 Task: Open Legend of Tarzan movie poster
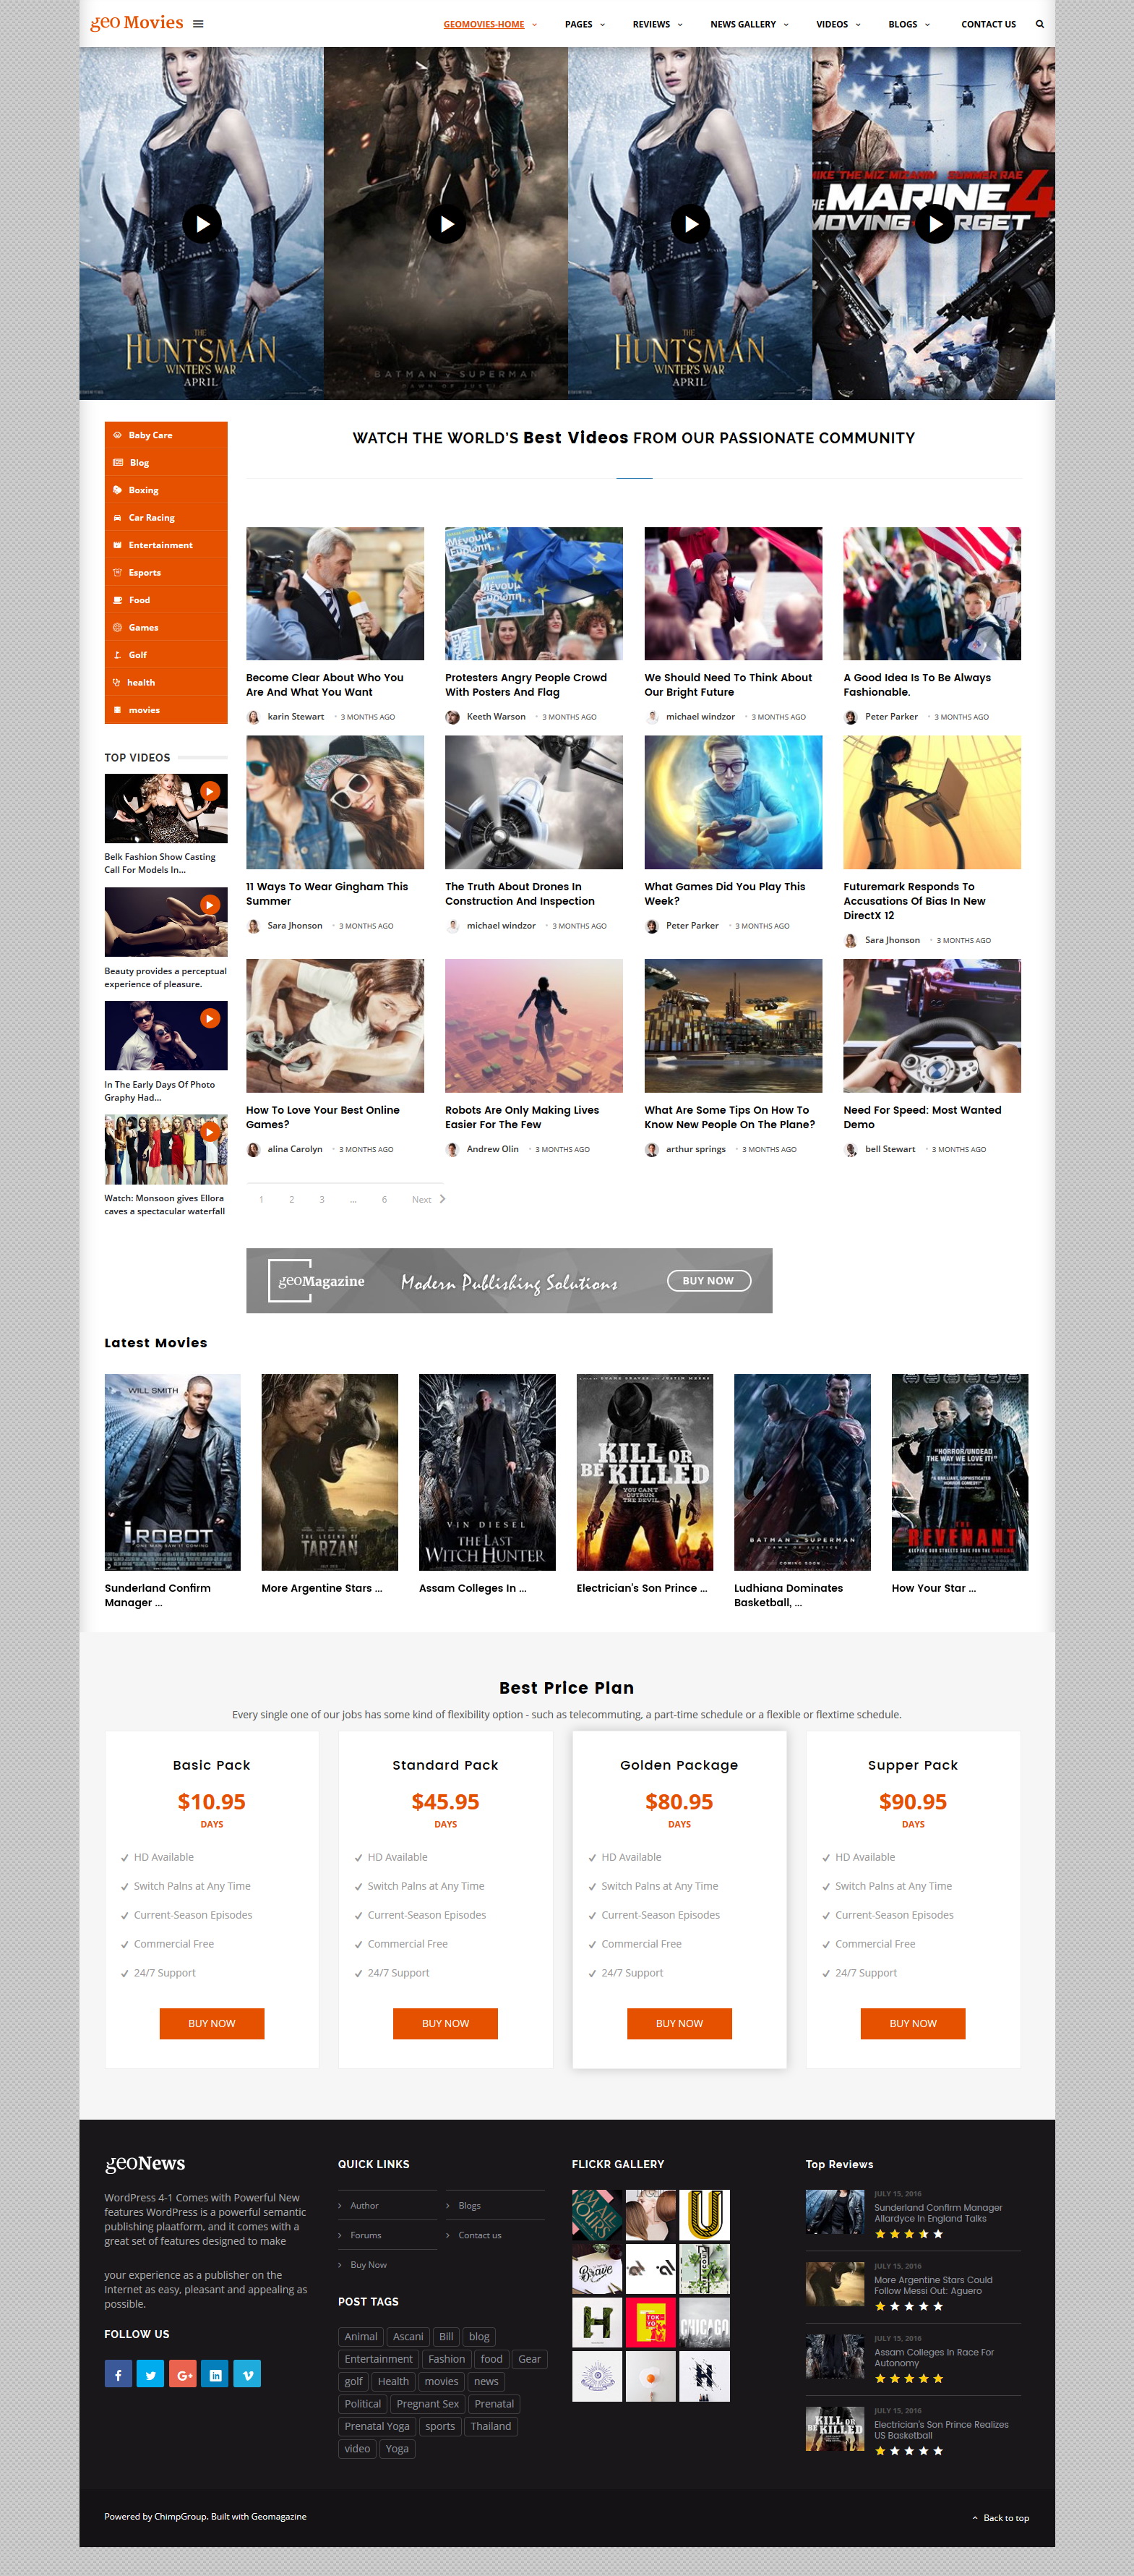click(x=330, y=1472)
